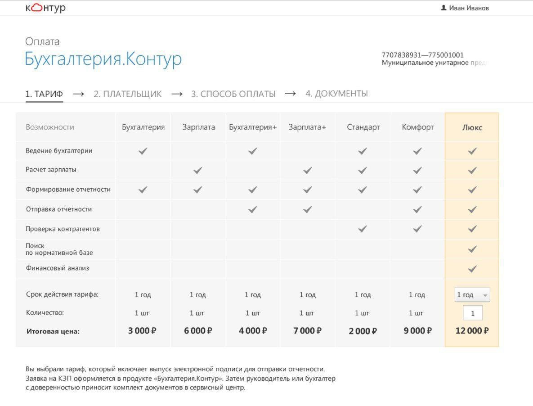Click the Поиск по нормативной базе label
533x406 pixels.
pos(59,249)
